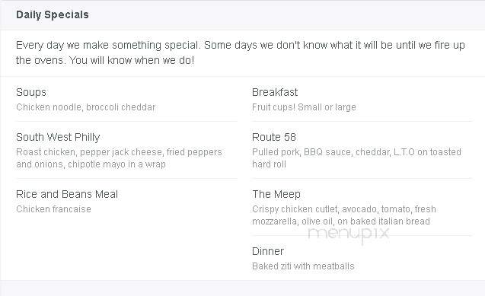Select the Soups menu item
485x296 pixels.
[x=31, y=92]
